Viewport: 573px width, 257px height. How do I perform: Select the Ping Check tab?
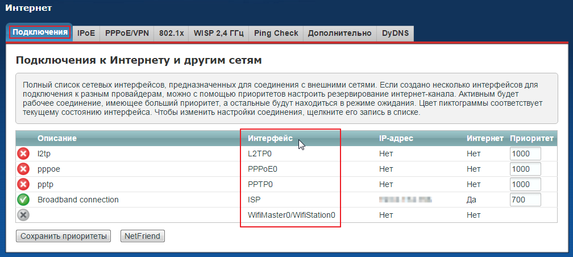pos(276,33)
